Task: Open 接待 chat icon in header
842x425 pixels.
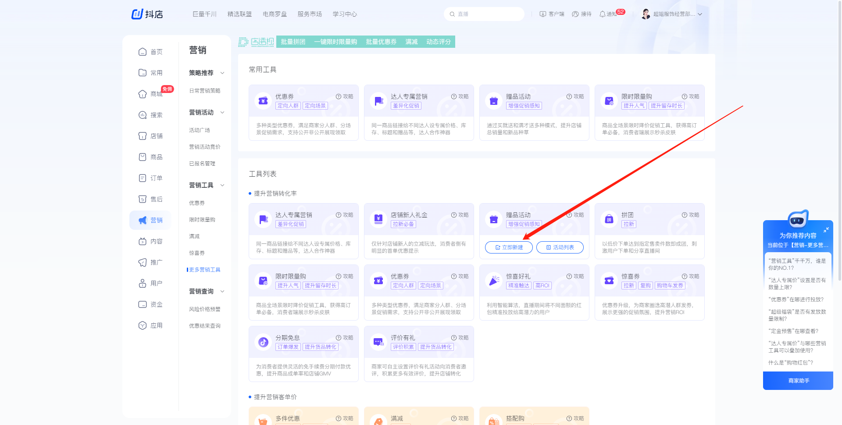Action: (575, 14)
